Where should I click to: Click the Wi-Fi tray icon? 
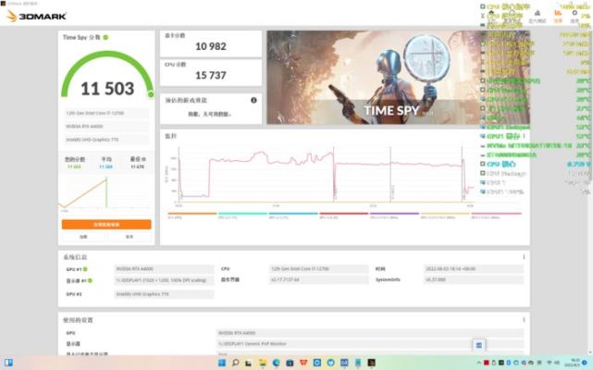pos(550,363)
